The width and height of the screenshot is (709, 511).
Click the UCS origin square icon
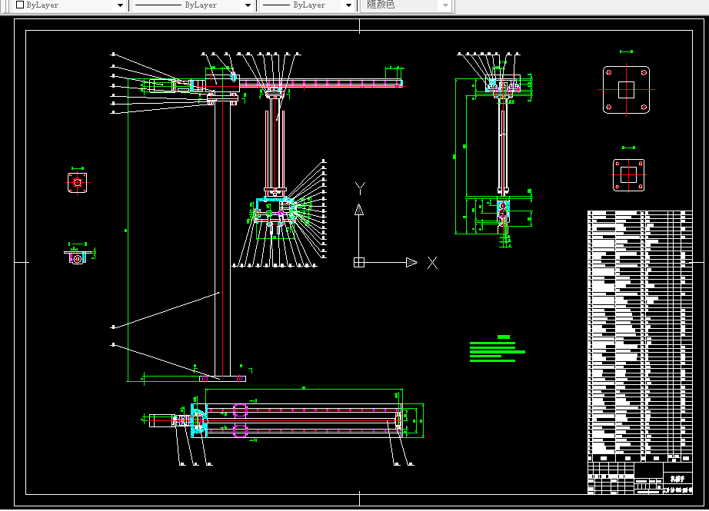click(x=359, y=262)
